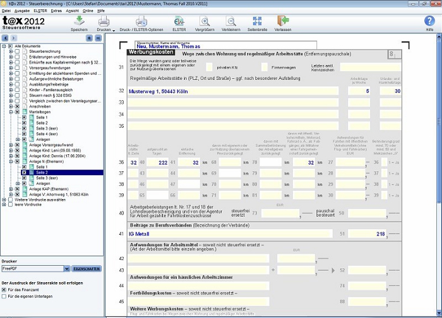Check the Vorsorgeaufwendungen checkbox
The width and height of the screenshot is (442, 318).
pyautogui.click(x=17, y=68)
